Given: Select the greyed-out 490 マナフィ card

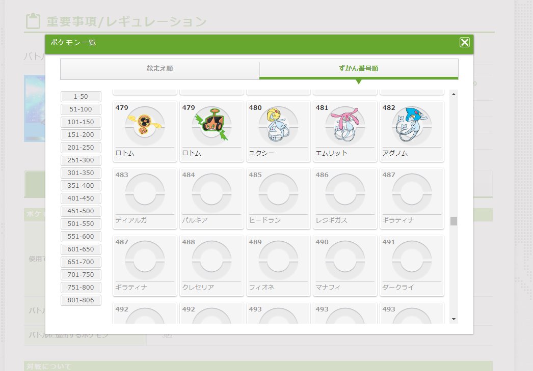Looking at the screenshot, I should (x=345, y=266).
